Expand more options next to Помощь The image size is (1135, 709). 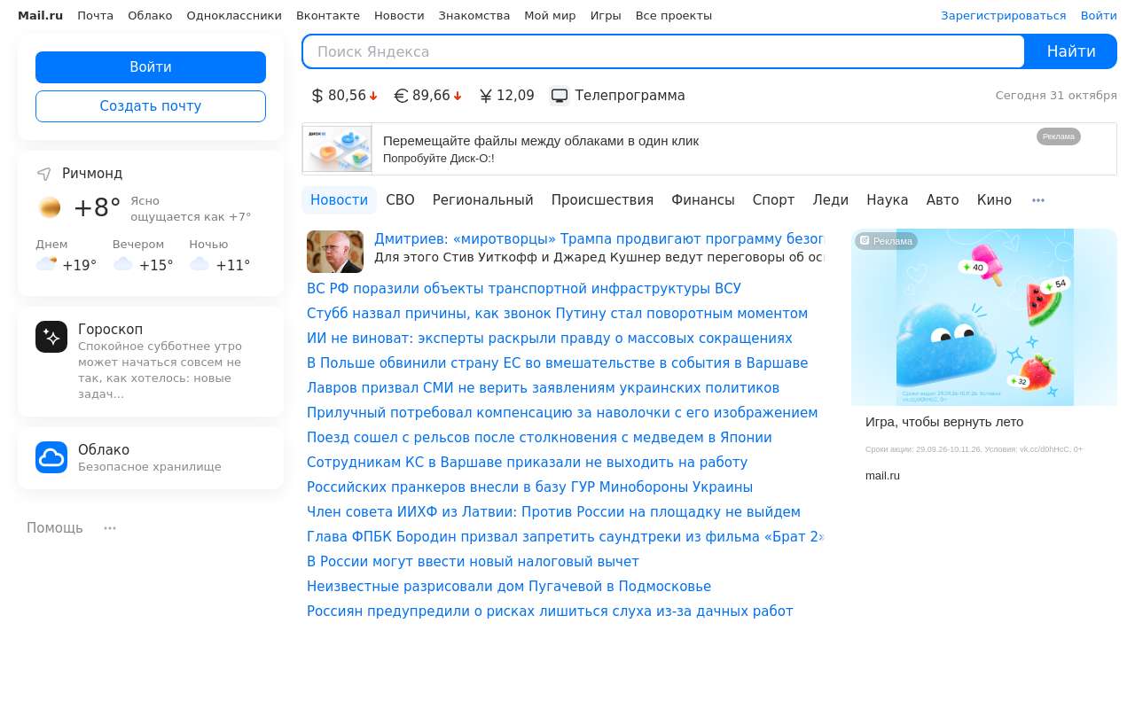click(110, 528)
